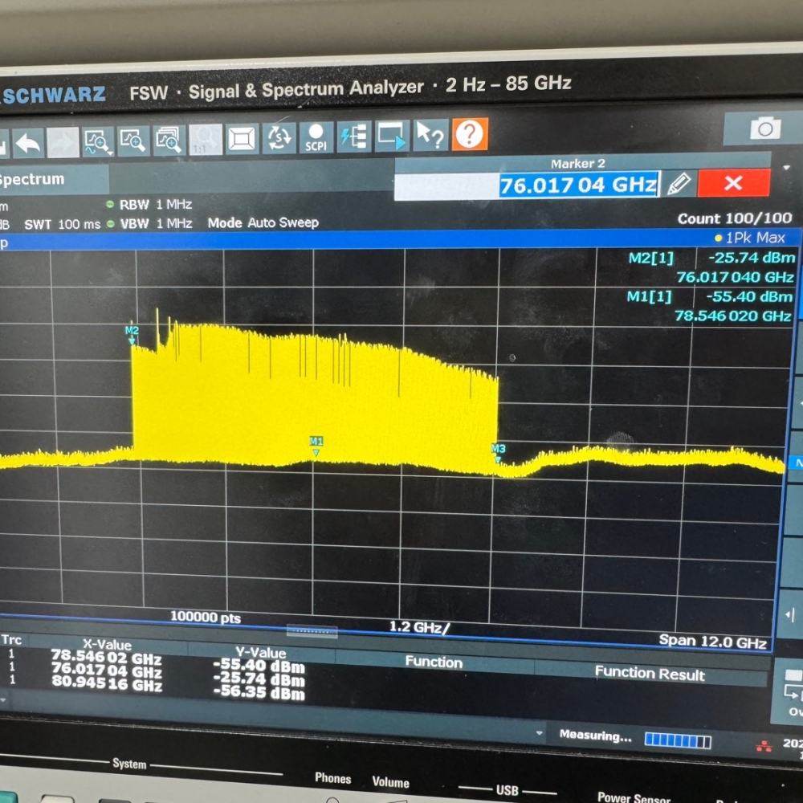Click the Function column header
The height and width of the screenshot is (803, 803).
click(434, 662)
